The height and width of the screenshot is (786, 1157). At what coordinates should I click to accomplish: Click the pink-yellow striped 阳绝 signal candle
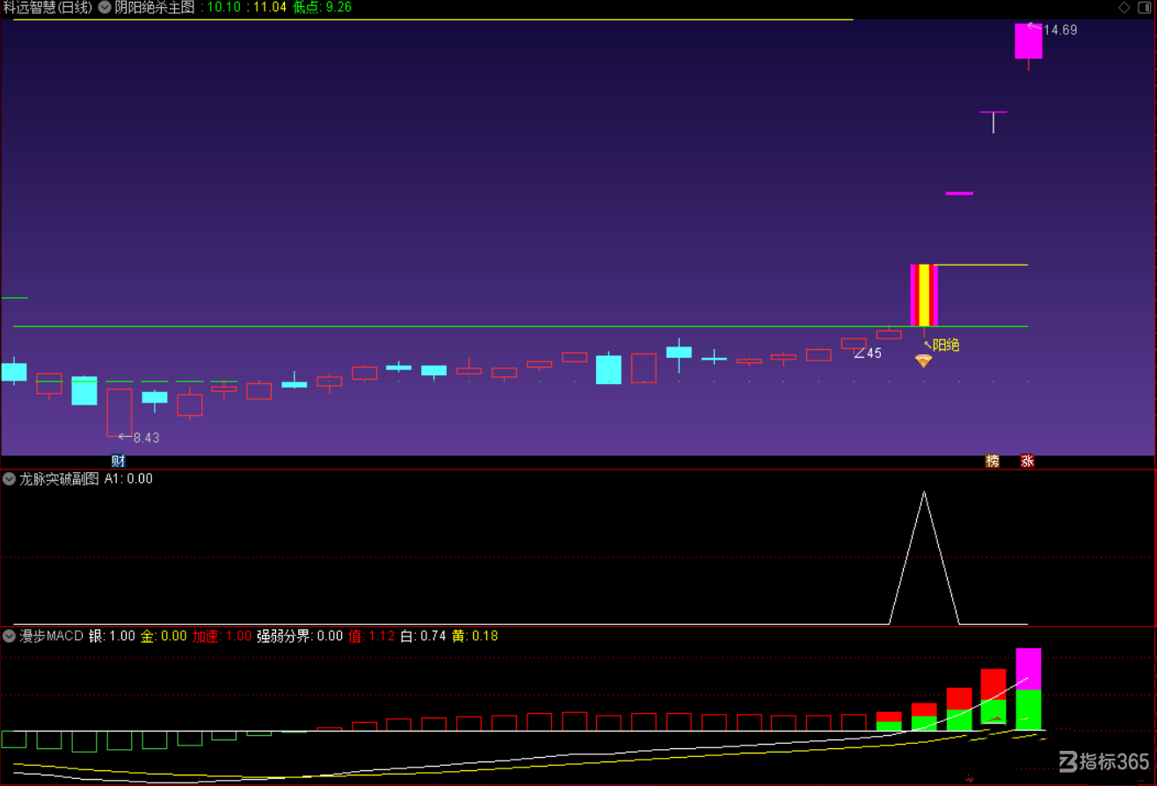click(924, 295)
